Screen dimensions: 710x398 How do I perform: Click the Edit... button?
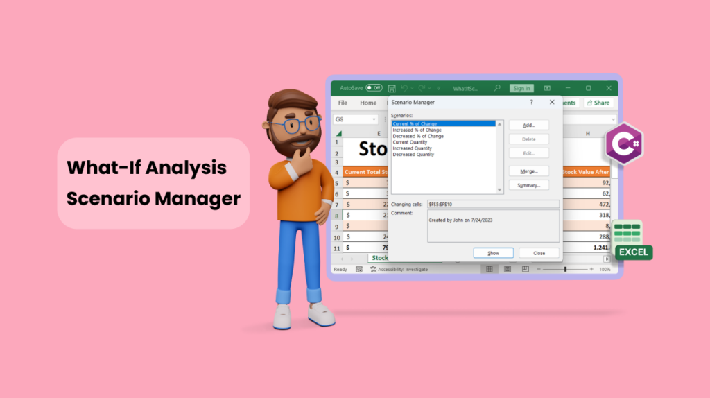tap(529, 153)
